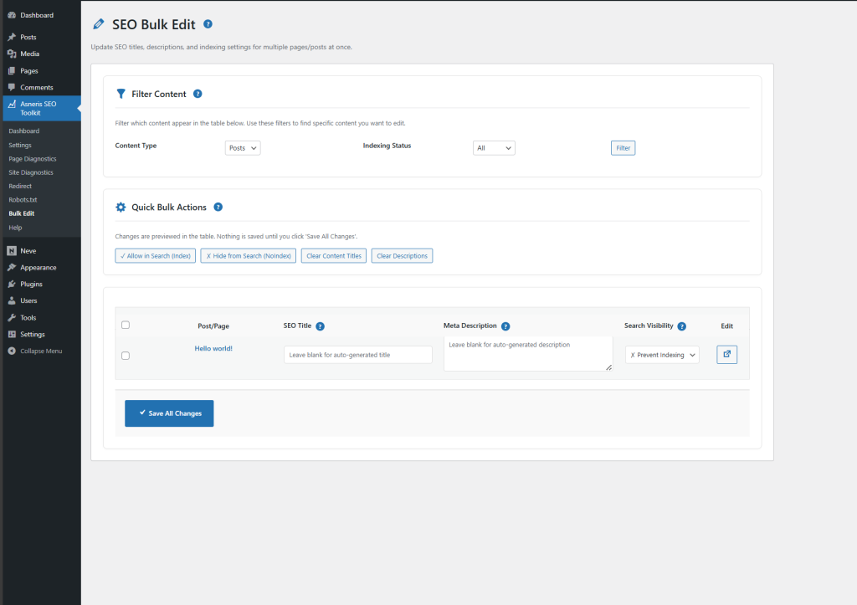The width and height of the screenshot is (857, 605).
Task: Check the select-all checkbox in the table header
Action: 126,325
